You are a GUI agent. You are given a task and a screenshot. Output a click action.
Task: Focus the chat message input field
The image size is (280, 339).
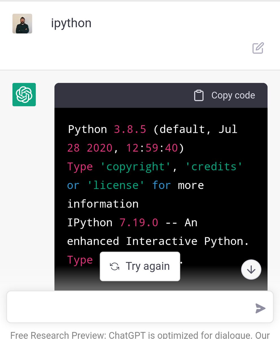pos(140,307)
